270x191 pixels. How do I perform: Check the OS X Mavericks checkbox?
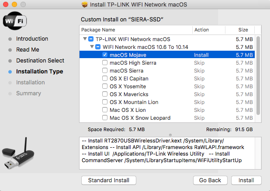(x=105, y=94)
